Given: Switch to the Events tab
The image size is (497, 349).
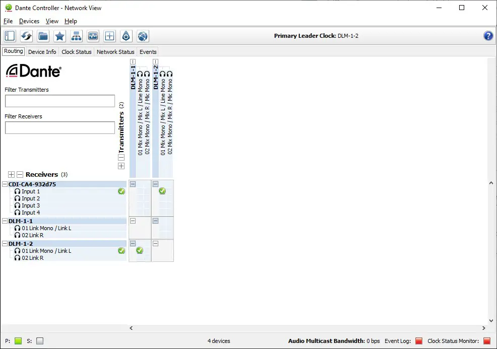Looking at the screenshot, I should click(148, 52).
